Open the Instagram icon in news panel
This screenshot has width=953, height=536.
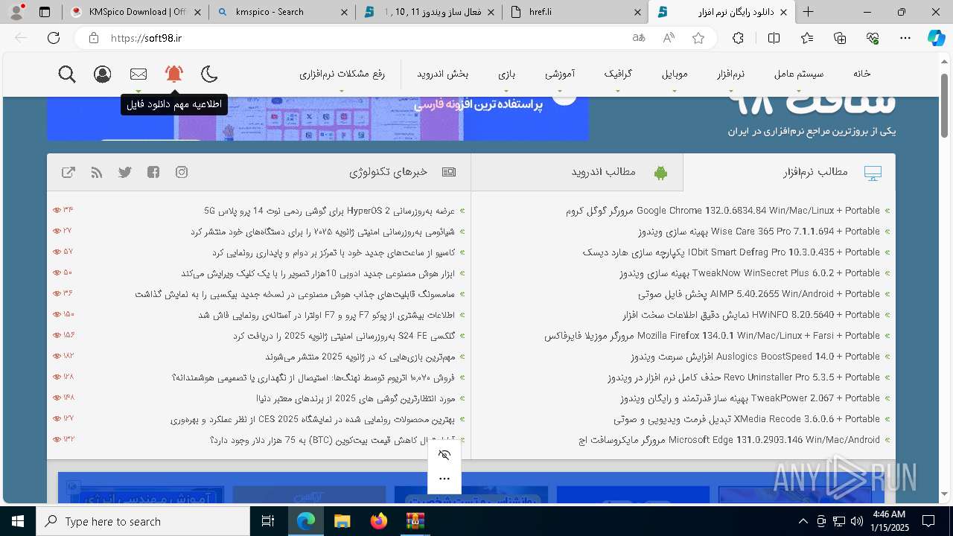(182, 172)
